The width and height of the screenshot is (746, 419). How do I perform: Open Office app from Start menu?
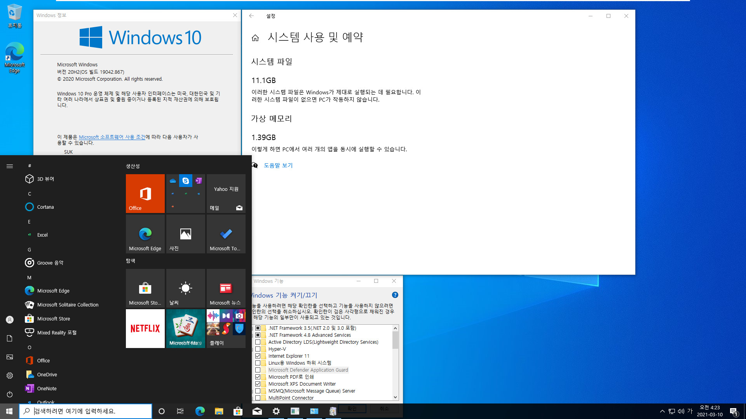click(x=44, y=361)
